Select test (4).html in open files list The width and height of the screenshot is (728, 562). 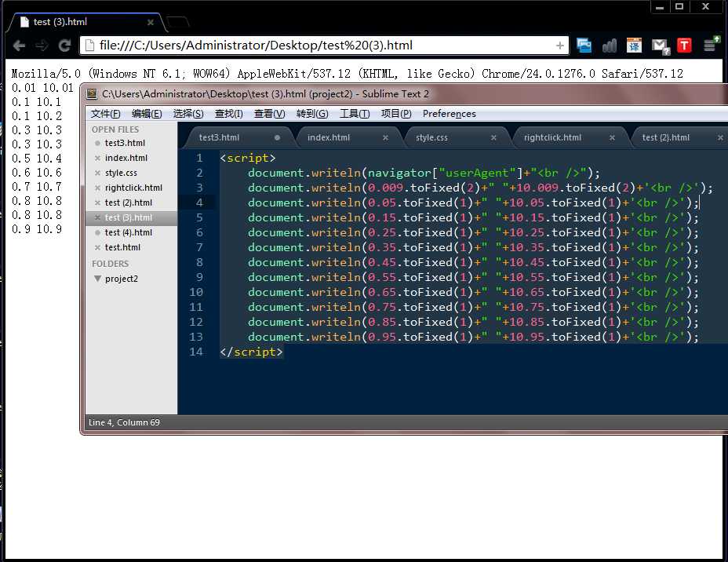tap(129, 232)
